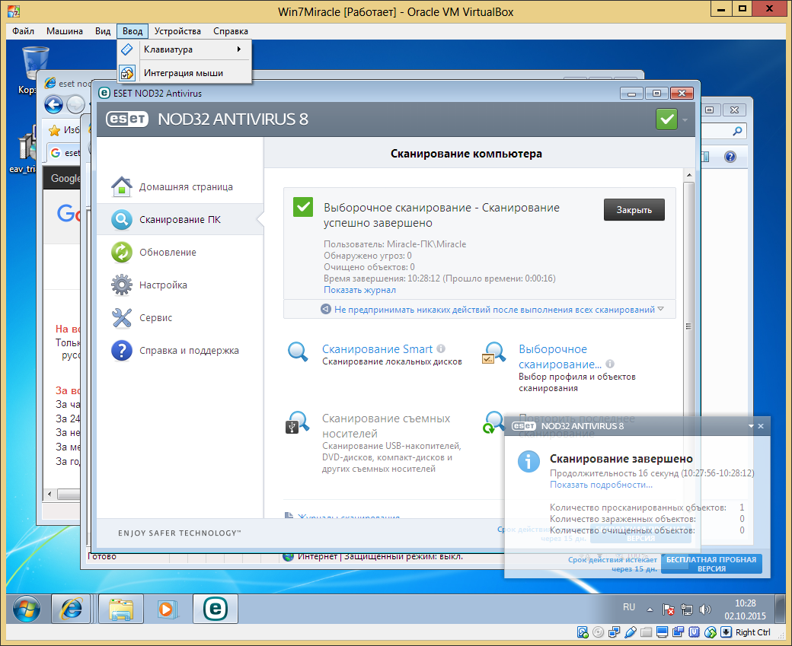Screen dimensions: 792x646
Task: Click Action Center flag tray icon
Action: (x=669, y=609)
